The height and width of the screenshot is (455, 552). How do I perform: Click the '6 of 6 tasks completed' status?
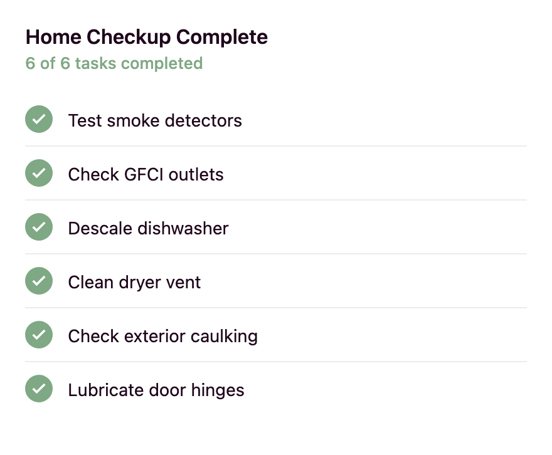114,63
